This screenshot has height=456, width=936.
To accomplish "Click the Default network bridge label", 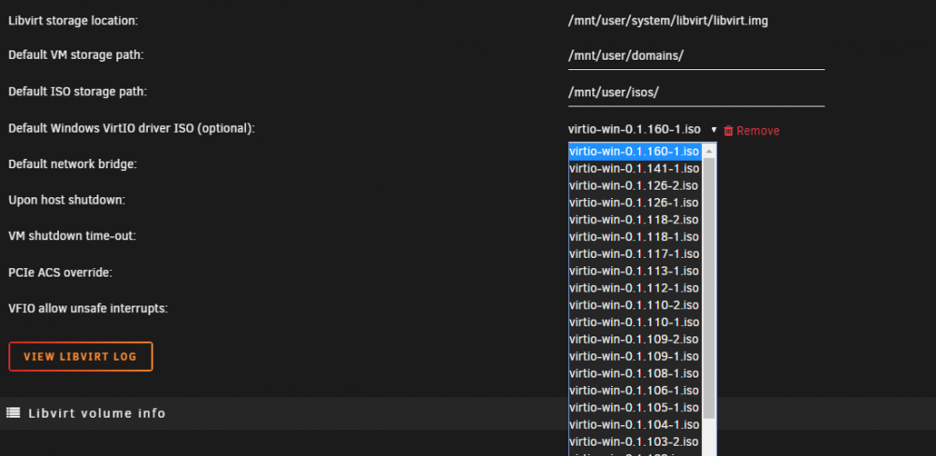I will [73, 164].
